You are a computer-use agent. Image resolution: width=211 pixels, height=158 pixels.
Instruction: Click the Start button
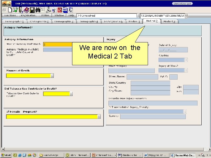[6, 155]
